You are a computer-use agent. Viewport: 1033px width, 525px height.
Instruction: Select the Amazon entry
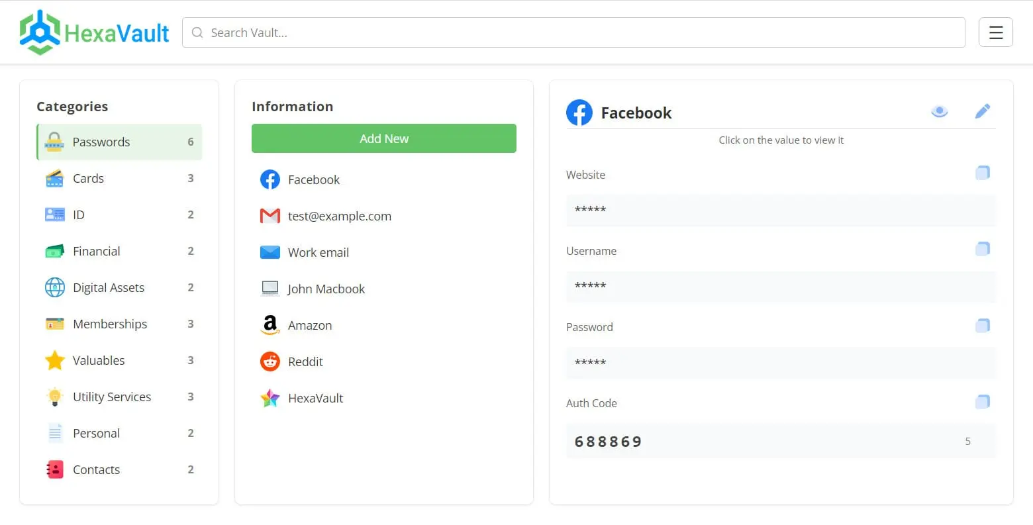tap(384, 325)
